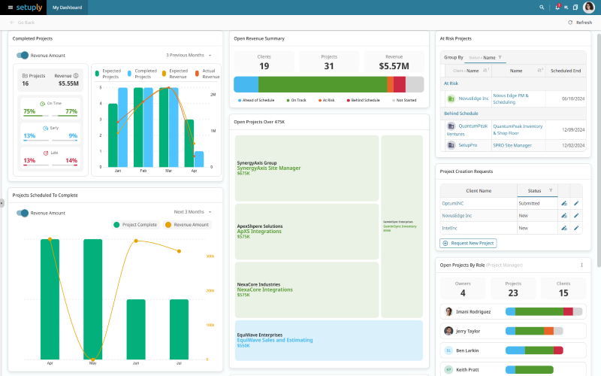This screenshot has width=601, height=376.
Task: Click the search magnifier icon in header
Action: [542, 8]
